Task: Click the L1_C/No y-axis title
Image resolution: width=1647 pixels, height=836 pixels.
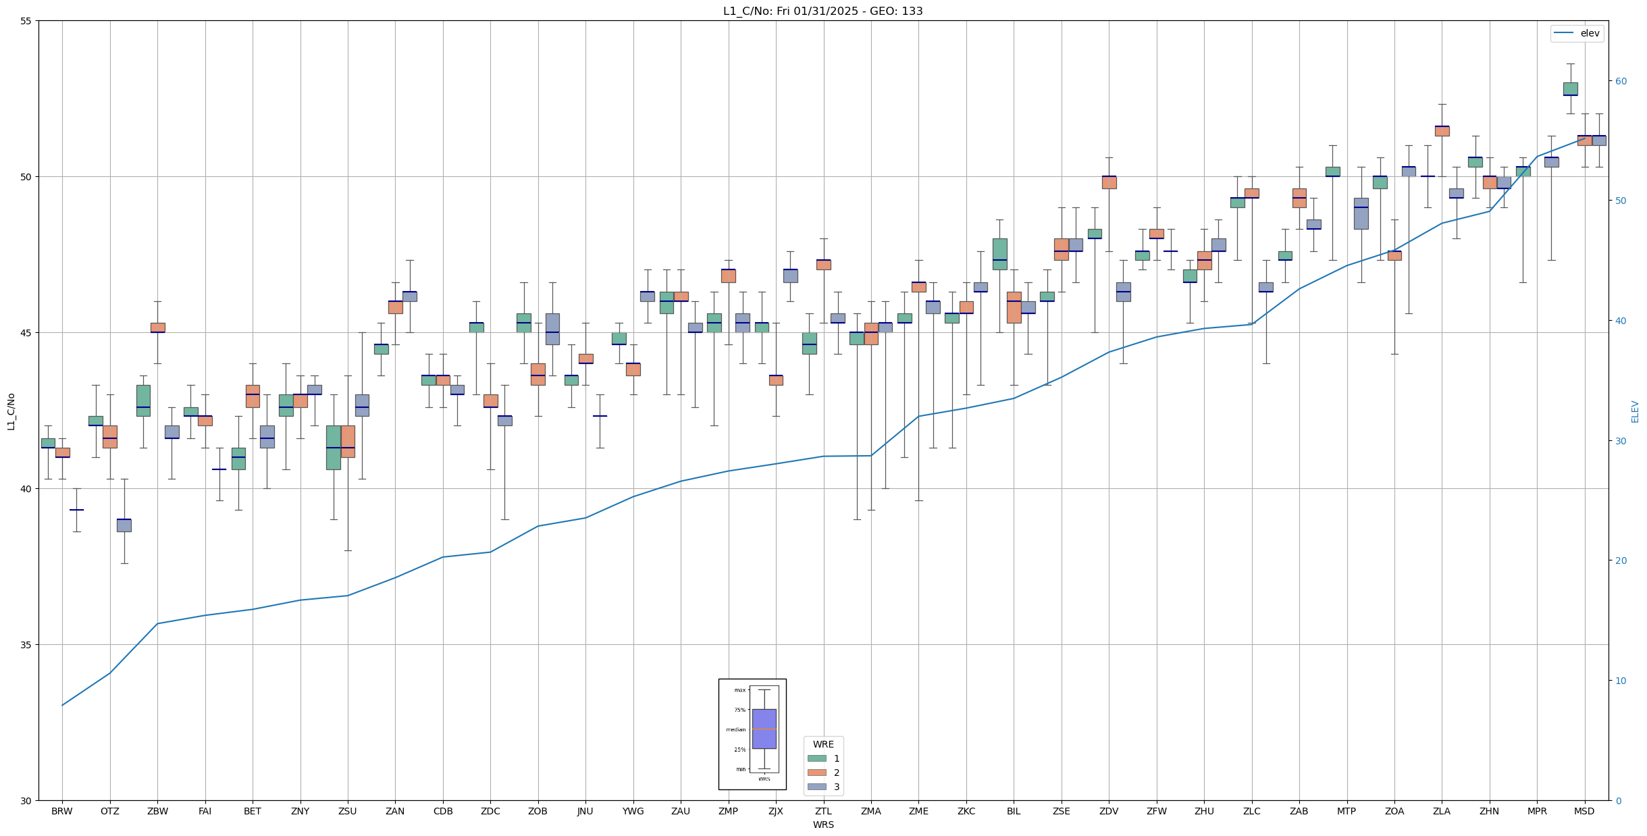Action: [11, 411]
